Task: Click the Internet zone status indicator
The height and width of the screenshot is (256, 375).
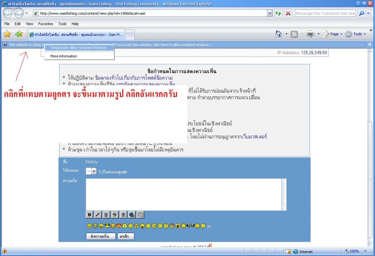Action: click(x=303, y=252)
